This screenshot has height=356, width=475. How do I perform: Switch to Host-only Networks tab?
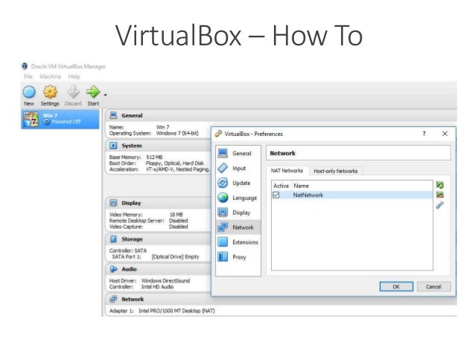335,171
